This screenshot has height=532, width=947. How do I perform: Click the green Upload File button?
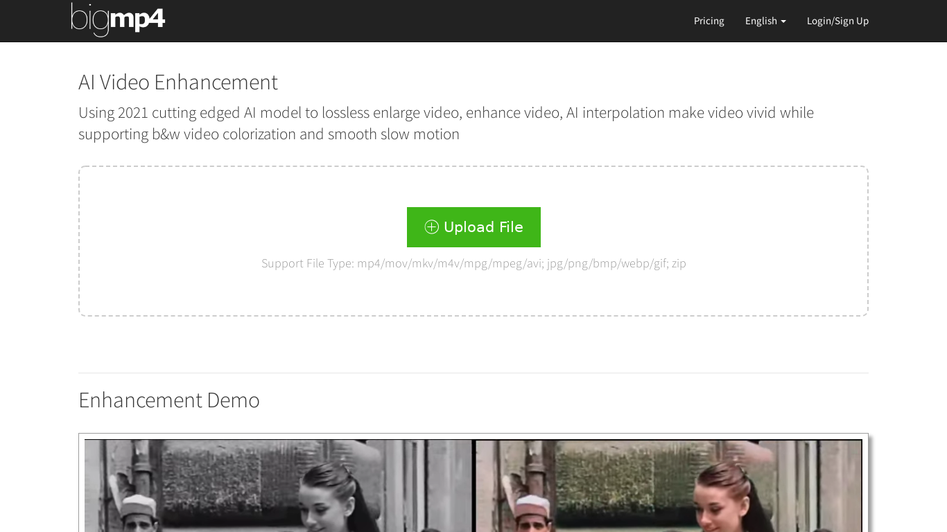click(473, 227)
